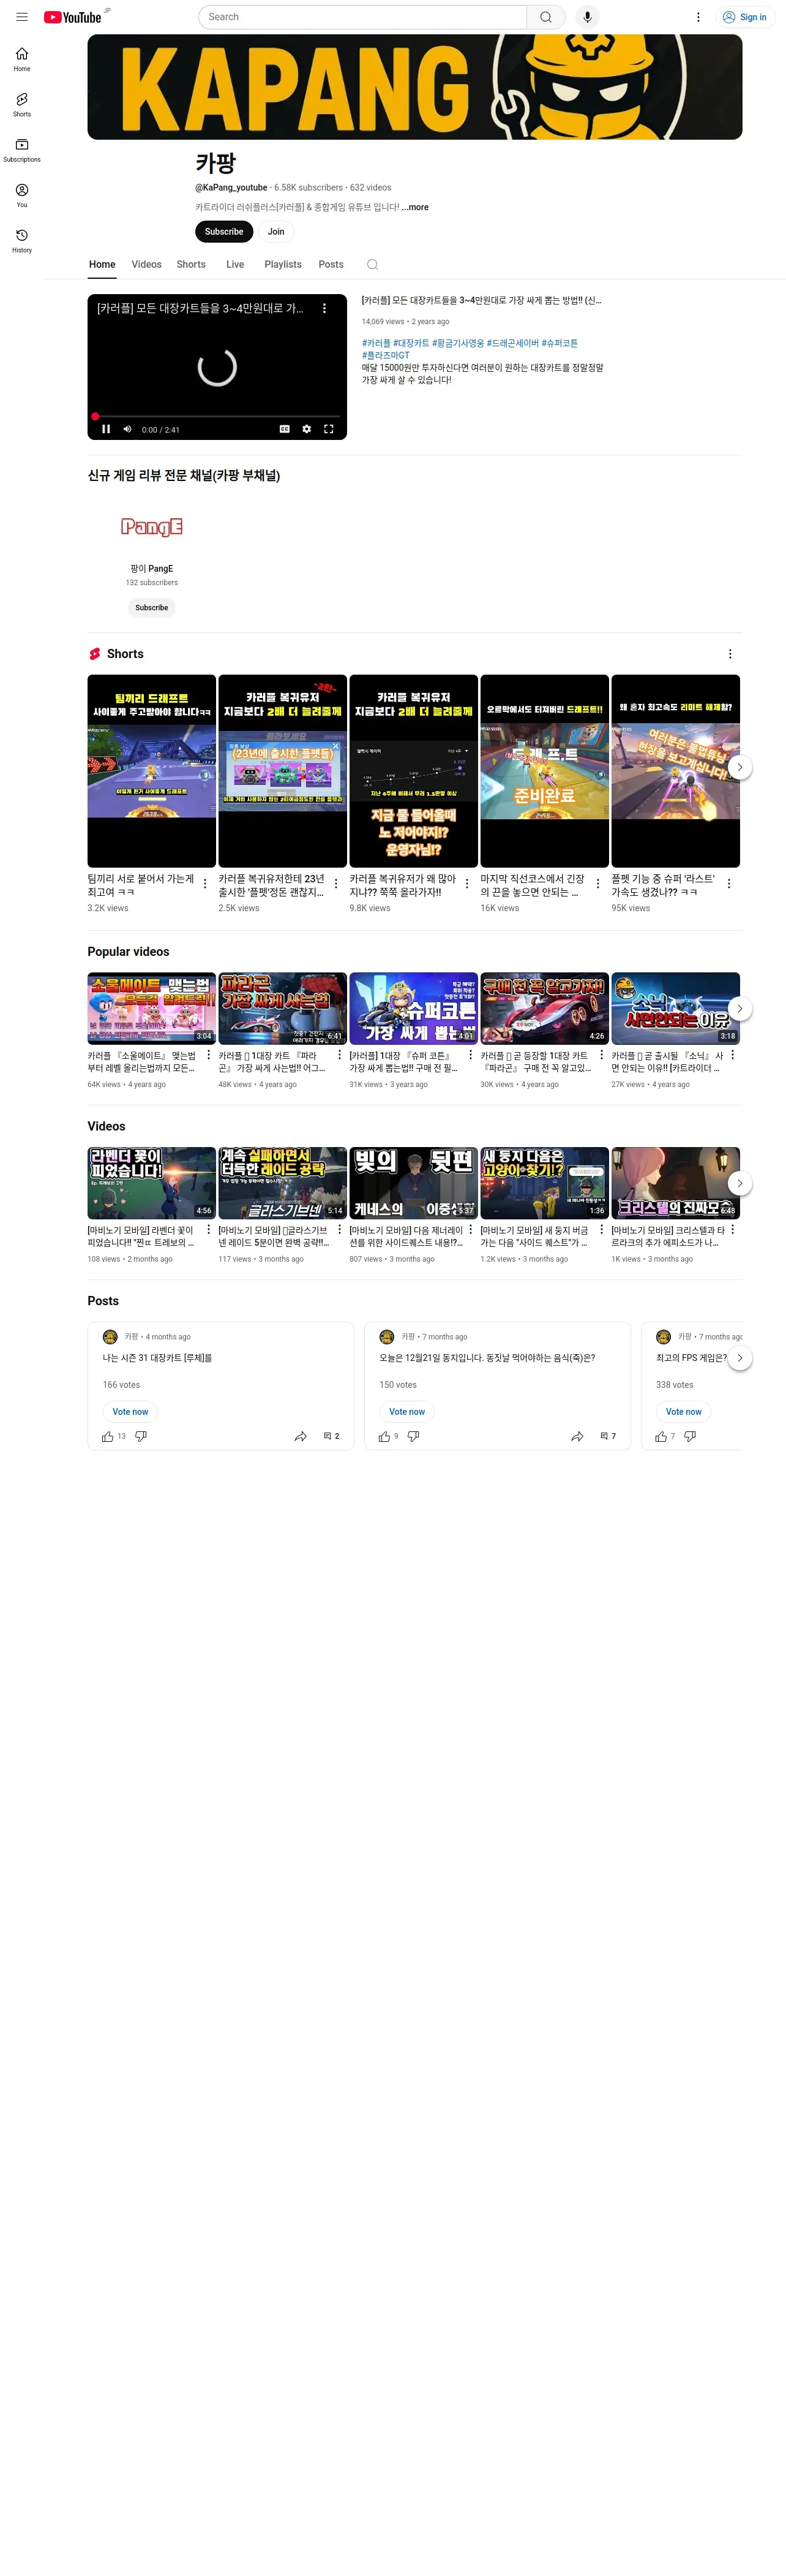Open the 크리스텔의 진짜모습 video thumbnail
Image resolution: width=786 pixels, height=2576 pixels.
(675, 1183)
